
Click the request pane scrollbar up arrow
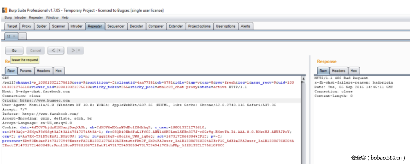coord(303,79)
